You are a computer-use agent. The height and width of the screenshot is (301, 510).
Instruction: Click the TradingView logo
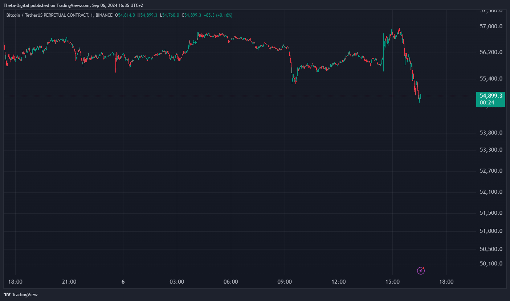point(21,294)
